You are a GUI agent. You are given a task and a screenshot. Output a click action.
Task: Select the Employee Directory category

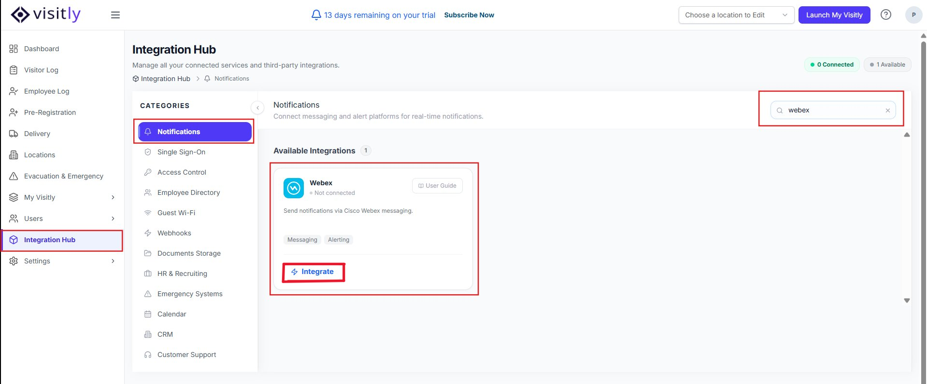click(x=195, y=192)
